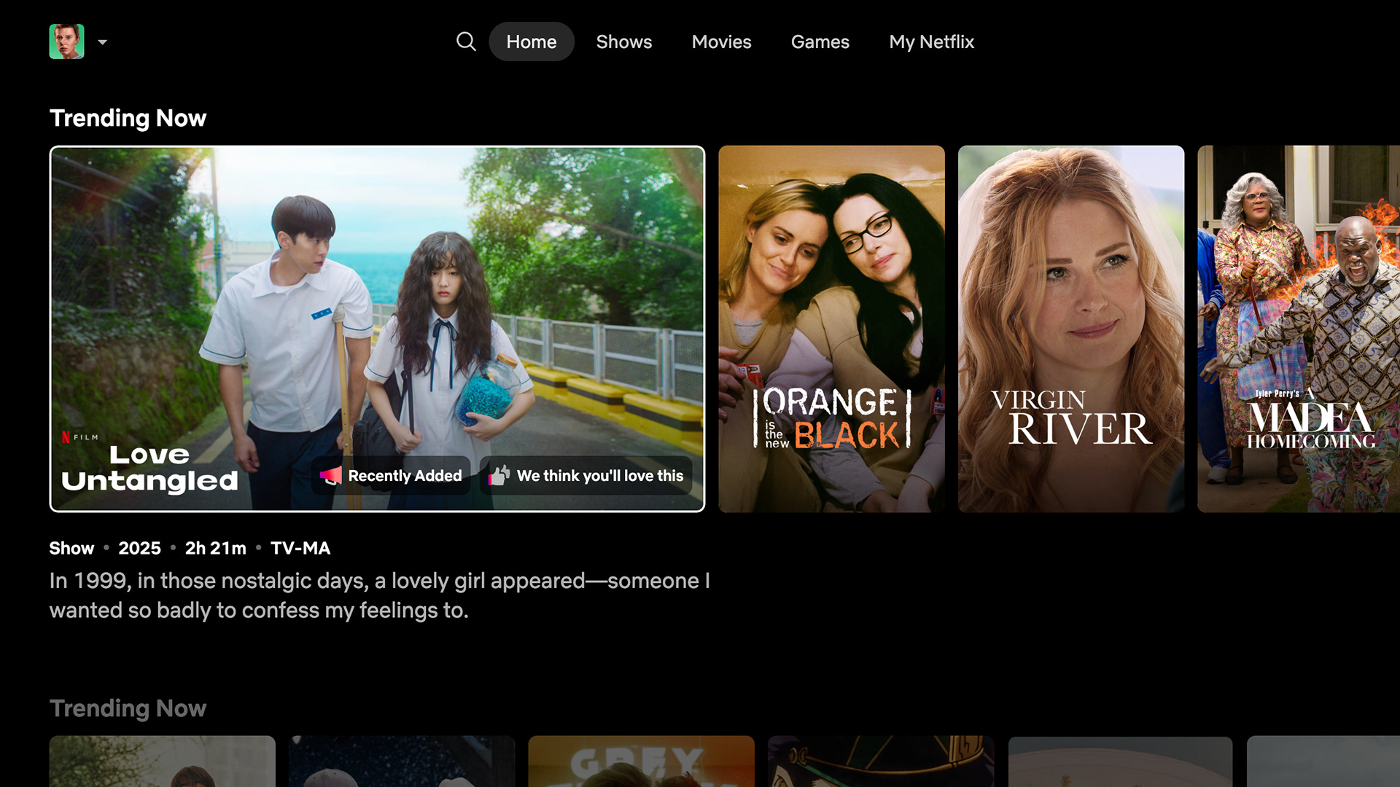Go to the Shows tab
Image resolution: width=1400 pixels, height=787 pixels.
coord(623,42)
